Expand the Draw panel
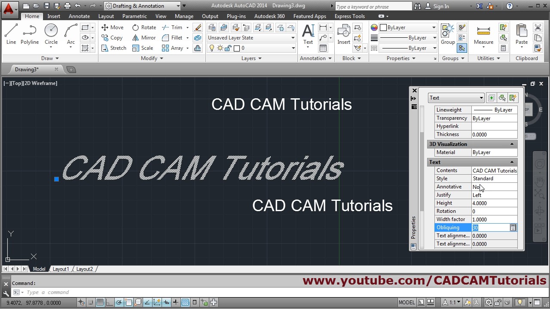550x309 pixels. tap(50, 58)
